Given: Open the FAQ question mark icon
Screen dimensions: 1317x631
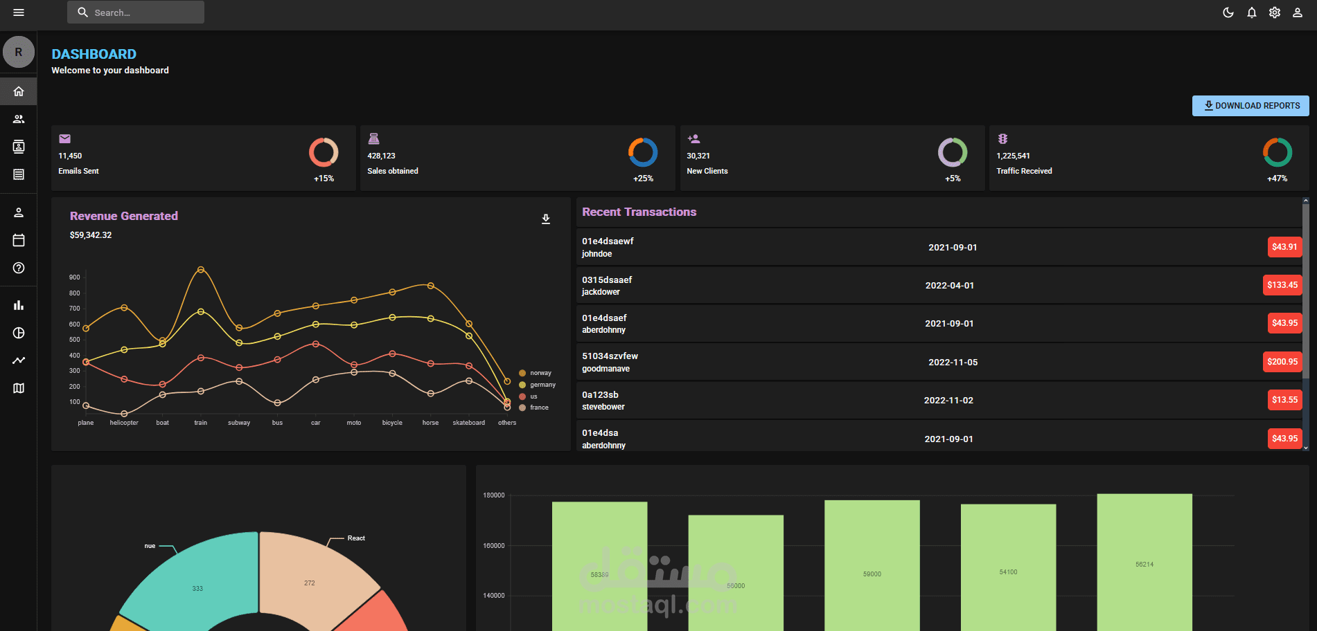Looking at the screenshot, I should (19, 268).
